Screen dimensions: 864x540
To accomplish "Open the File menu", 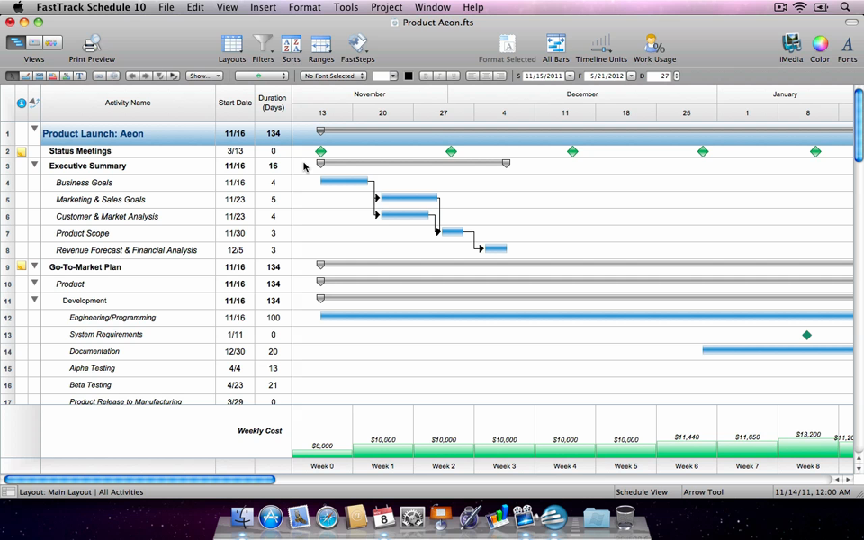I will (x=166, y=7).
